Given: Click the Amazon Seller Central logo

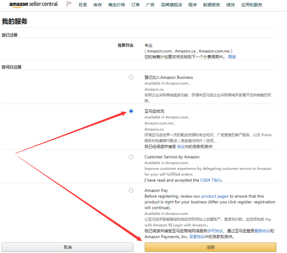Looking at the screenshot, I should [x=33, y=4].
